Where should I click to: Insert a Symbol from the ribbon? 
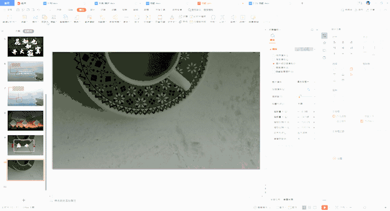(x=213, y=19)
